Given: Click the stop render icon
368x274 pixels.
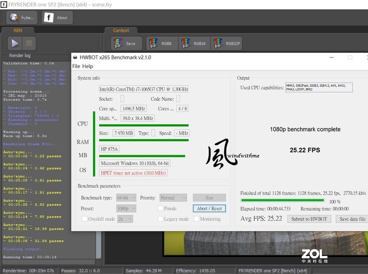Looking at the screenshot, I should click(29, 43).
